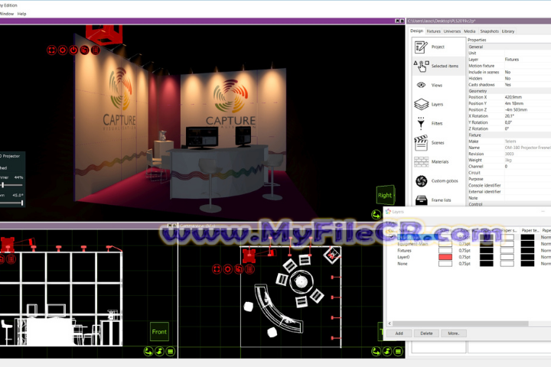Click the red fixture cube in the 3D view
Viewport: 551px width, 367px height.
104,34
